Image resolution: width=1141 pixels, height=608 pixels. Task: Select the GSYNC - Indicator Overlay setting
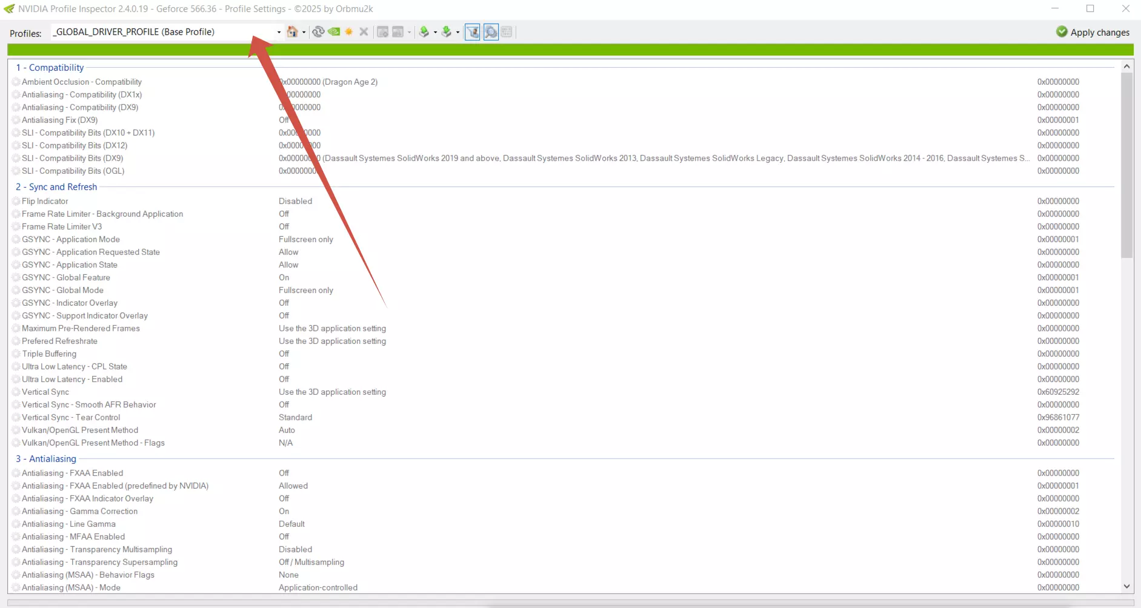(x=70, y=303)
